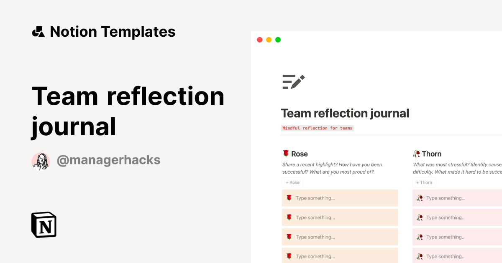Click the yellow window dot on the preview
The height and width of the screenshot is (263, 502).
[x=269, y=40]
